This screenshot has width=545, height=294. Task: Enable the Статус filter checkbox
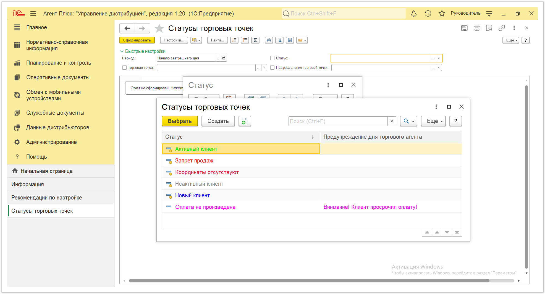tap(272, 58)
